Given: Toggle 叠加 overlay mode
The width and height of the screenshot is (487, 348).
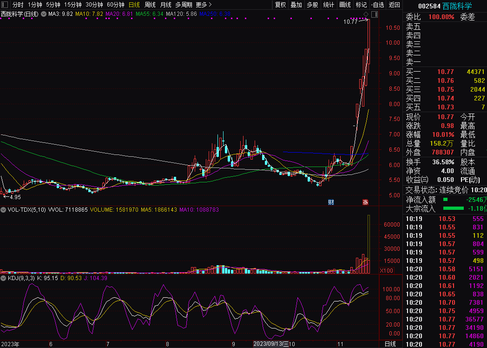Looking at the screenshot, I should point(296,5).
